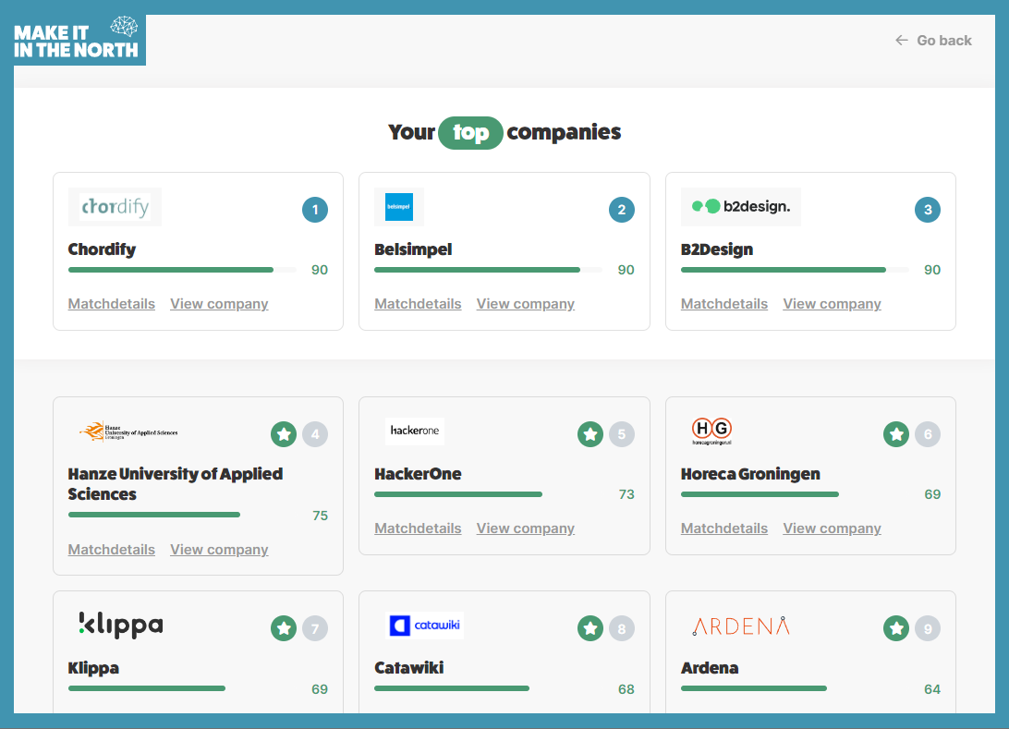
Task: Click rank badge 3 on B2Design card
Action: tap(928, 210)
